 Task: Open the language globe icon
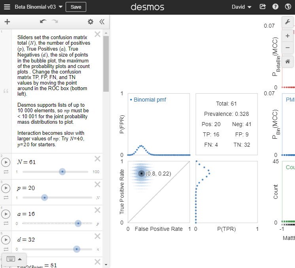point(288,7)
